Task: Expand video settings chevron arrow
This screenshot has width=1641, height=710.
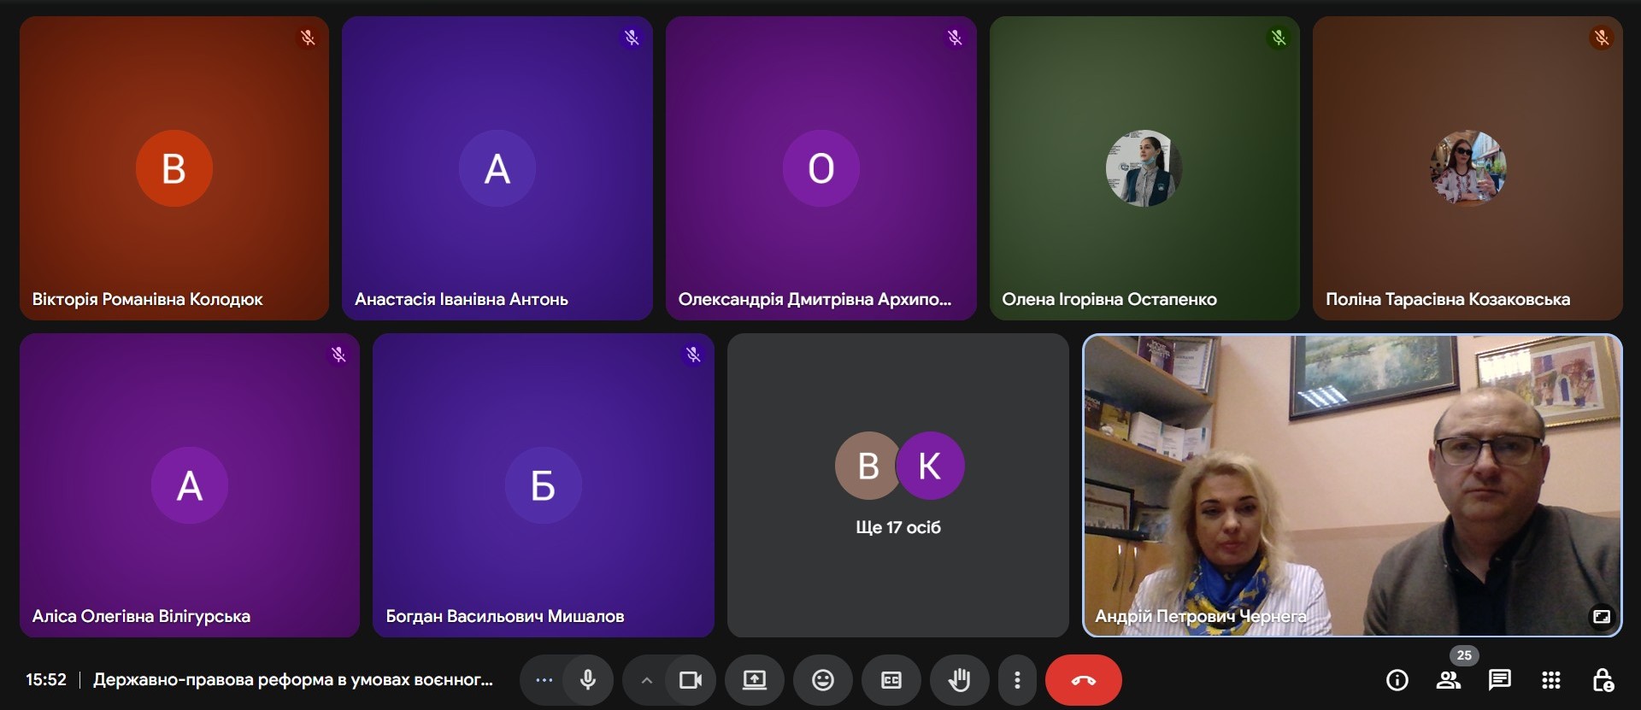Action: click(x=646, y=680)
